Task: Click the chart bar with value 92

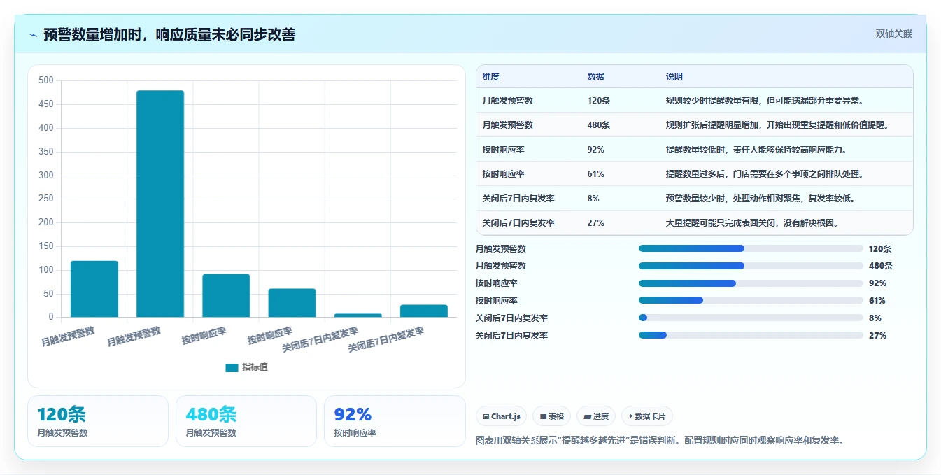Action: point(226,295)
